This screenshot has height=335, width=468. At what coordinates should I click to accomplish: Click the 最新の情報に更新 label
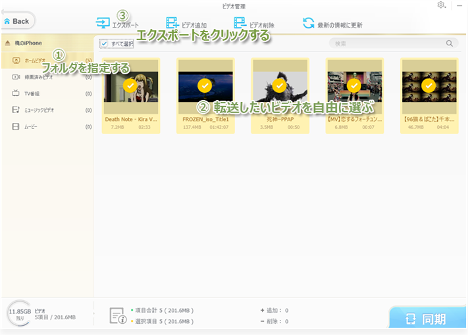340,25
